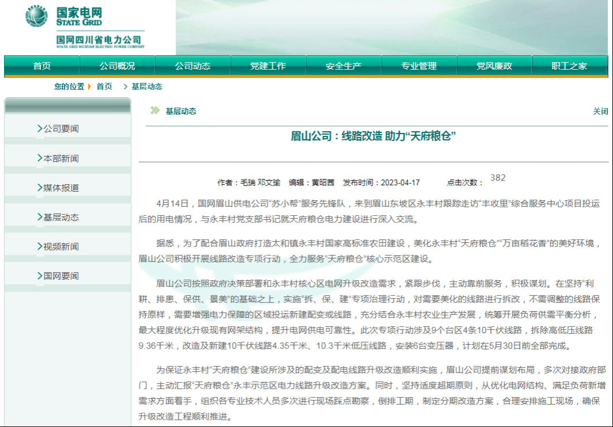Open 首页 in the navigation bar
This screenshot has height=427, width=613.
click(x=42, y=66)
